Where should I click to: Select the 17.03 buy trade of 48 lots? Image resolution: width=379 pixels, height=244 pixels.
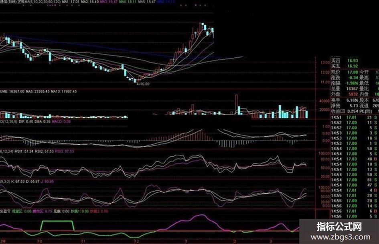pyautogui.click(x=355, y=159)
